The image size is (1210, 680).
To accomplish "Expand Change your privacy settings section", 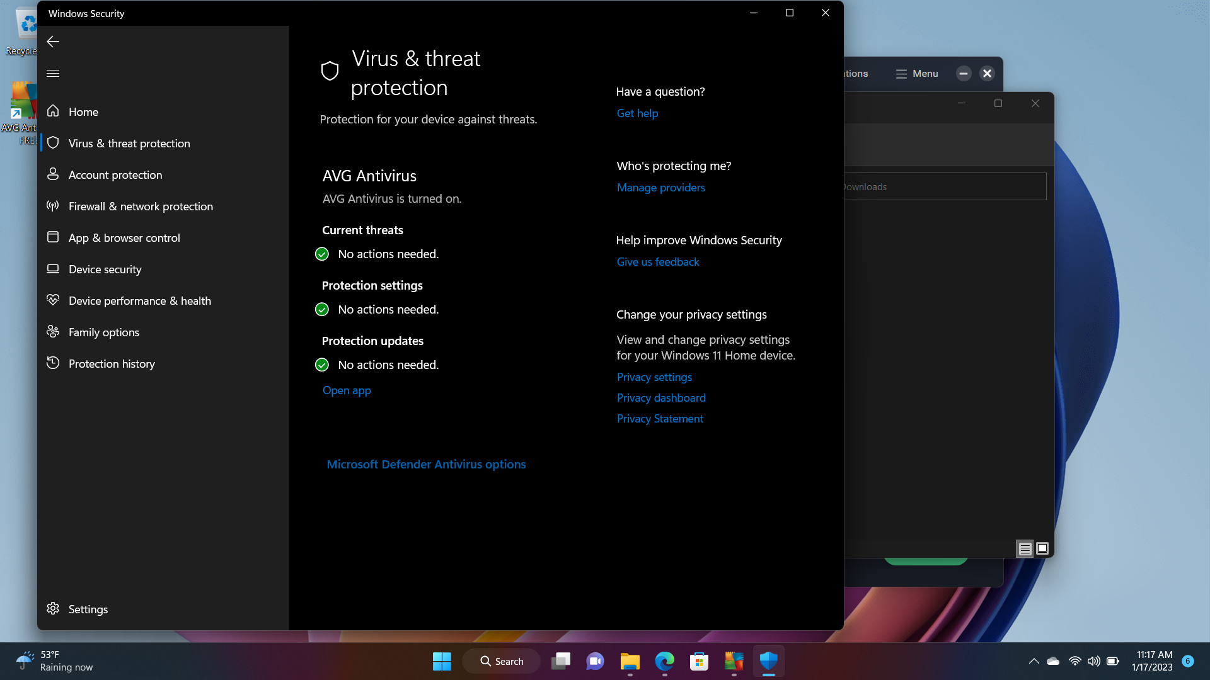I will [691, 314].
